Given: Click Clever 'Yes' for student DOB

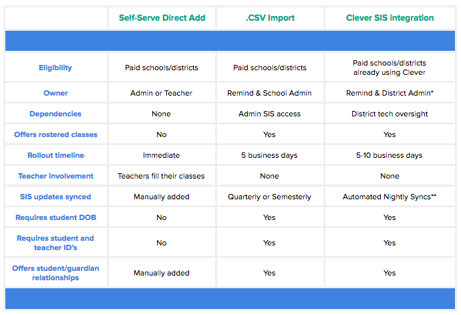Looking at the screenshot, I should (390, 217).
